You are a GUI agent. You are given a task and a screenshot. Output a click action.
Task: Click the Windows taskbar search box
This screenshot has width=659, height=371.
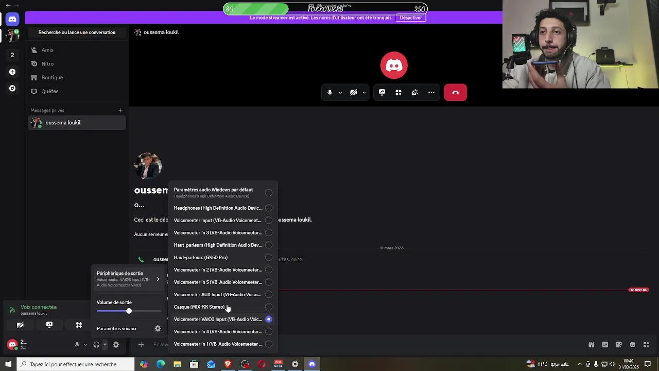(x=75, y=364)
